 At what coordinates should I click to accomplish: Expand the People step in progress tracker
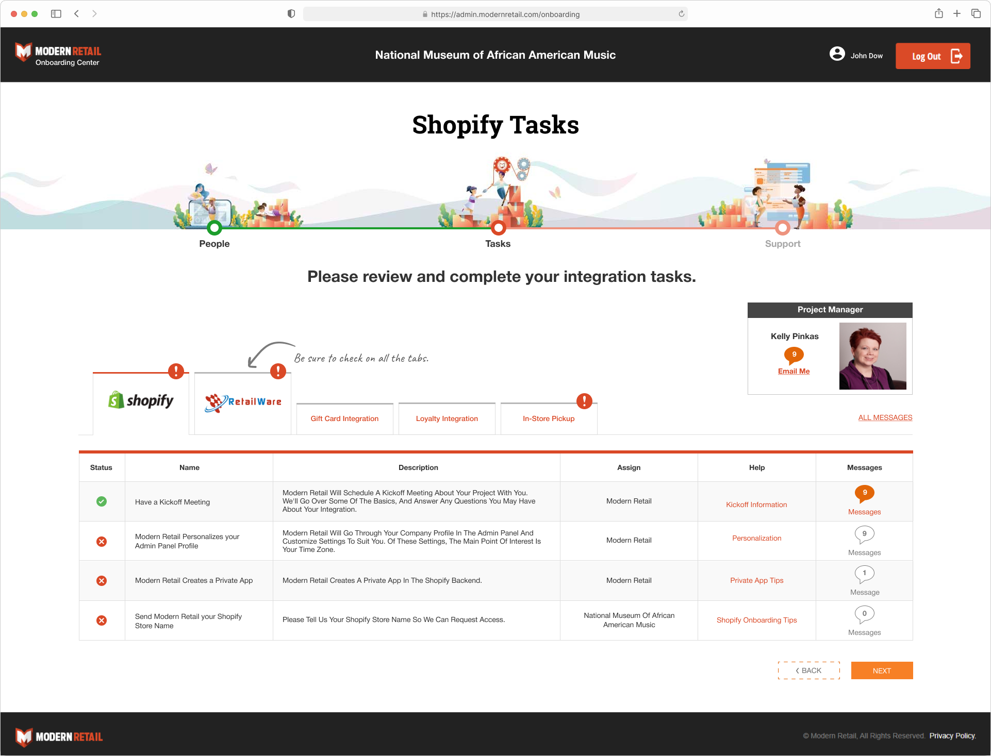click(x=214, y=229)
